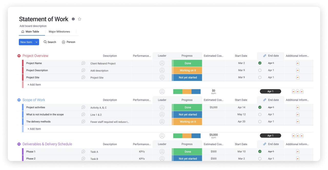Open conversation bubble for Phase 1 row
The image size is (328, 170).
83,152
